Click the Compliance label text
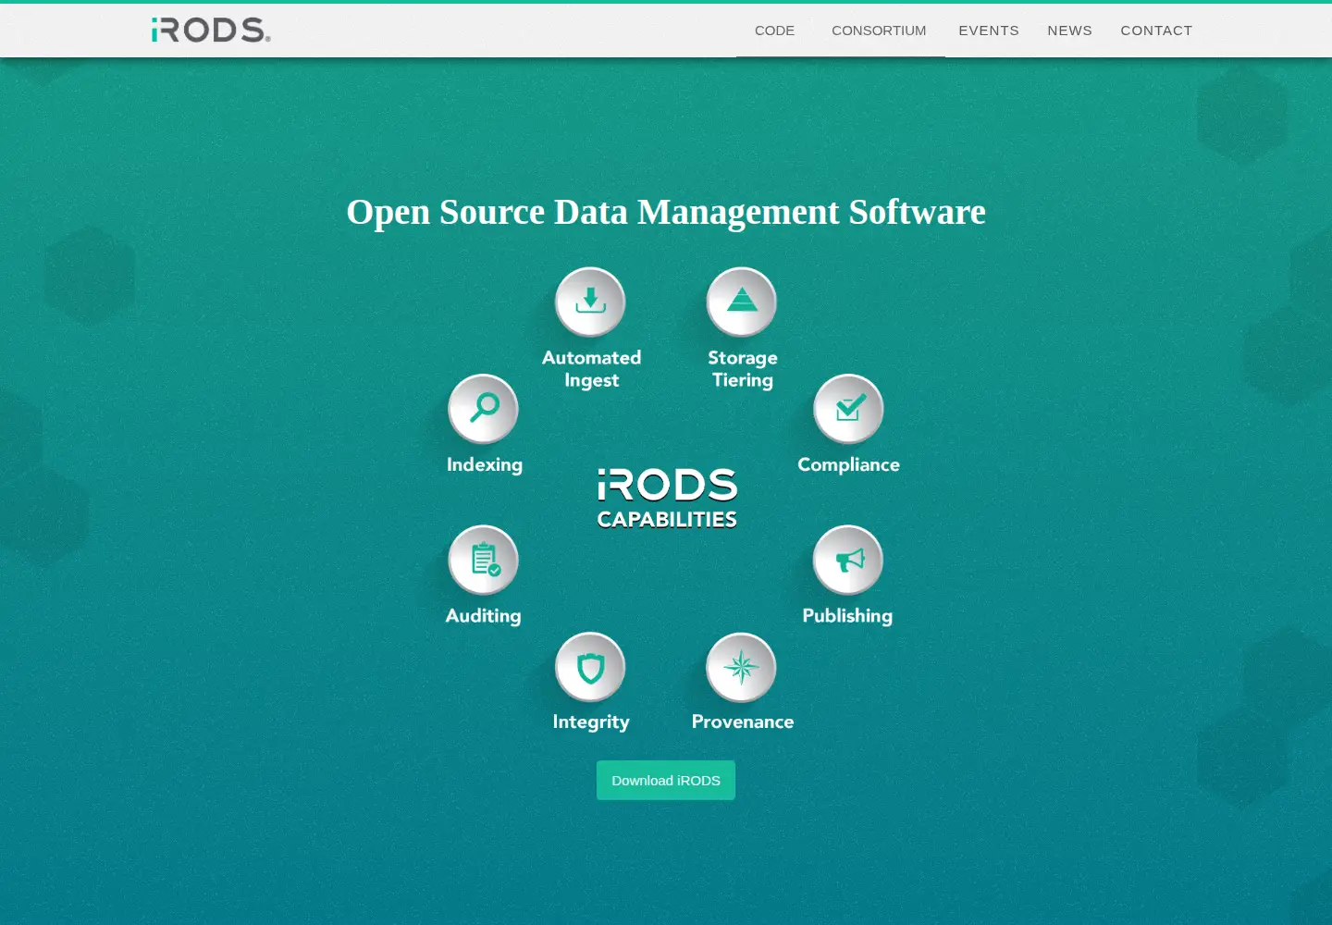 point(849,464)
